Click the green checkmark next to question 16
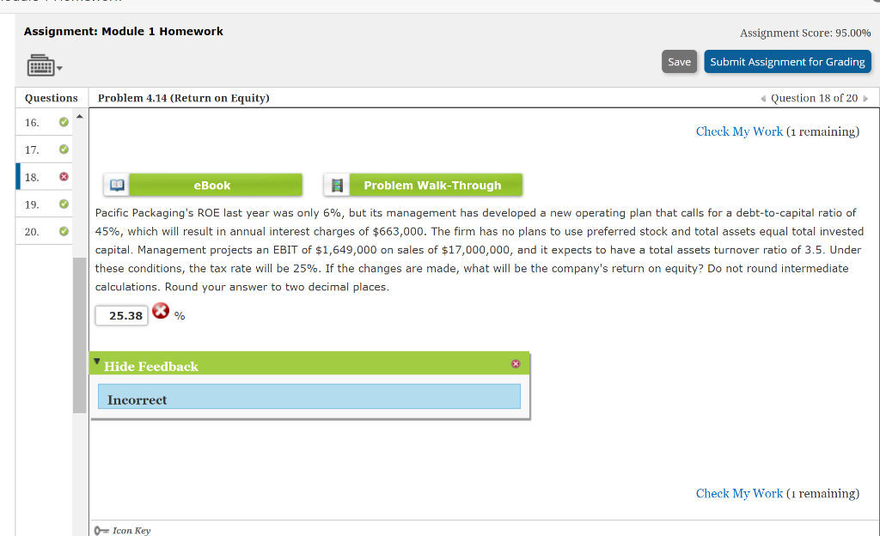The height and width of the screenshot is (536, 880). 63,122
